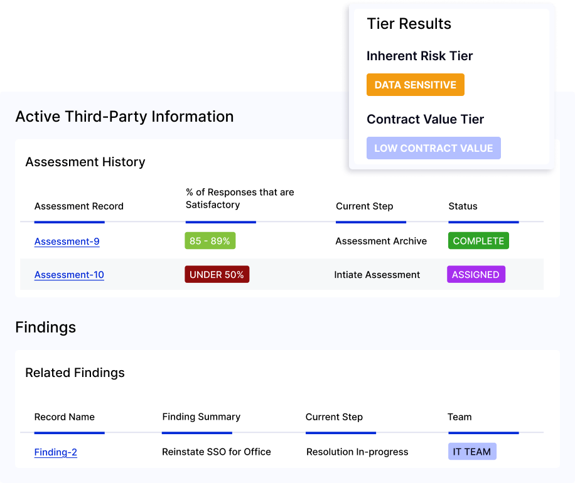Click the Current Step header in Assessment History
The height and width of the screenshot is (483, 575).
[x=364, y=206]
